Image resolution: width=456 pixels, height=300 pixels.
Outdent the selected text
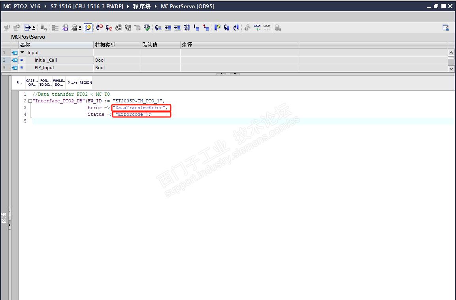click(177, 28)
